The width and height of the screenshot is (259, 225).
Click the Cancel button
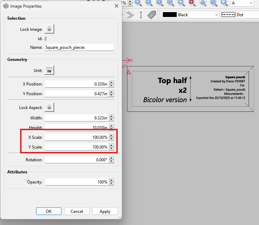[77, 211]
